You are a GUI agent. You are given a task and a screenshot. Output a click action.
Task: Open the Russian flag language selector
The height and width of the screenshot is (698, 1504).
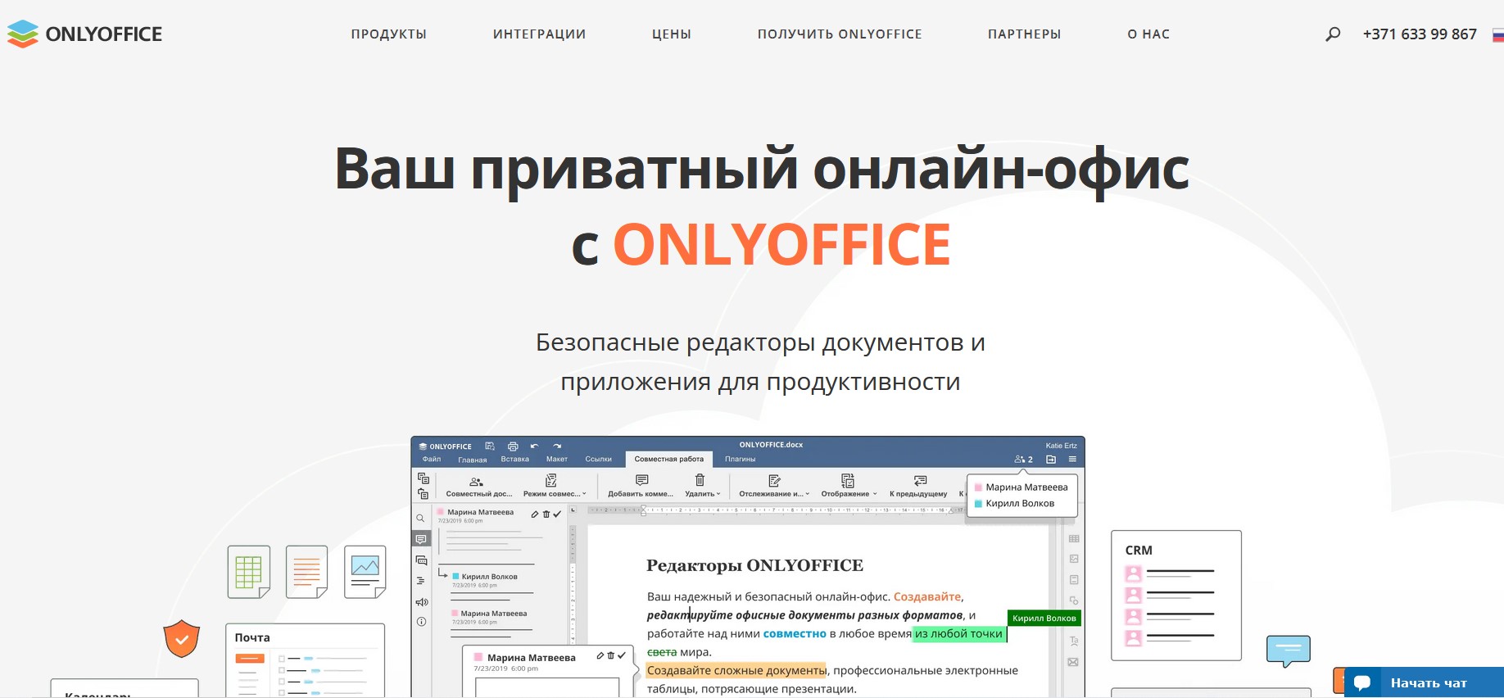[1497, 34]
